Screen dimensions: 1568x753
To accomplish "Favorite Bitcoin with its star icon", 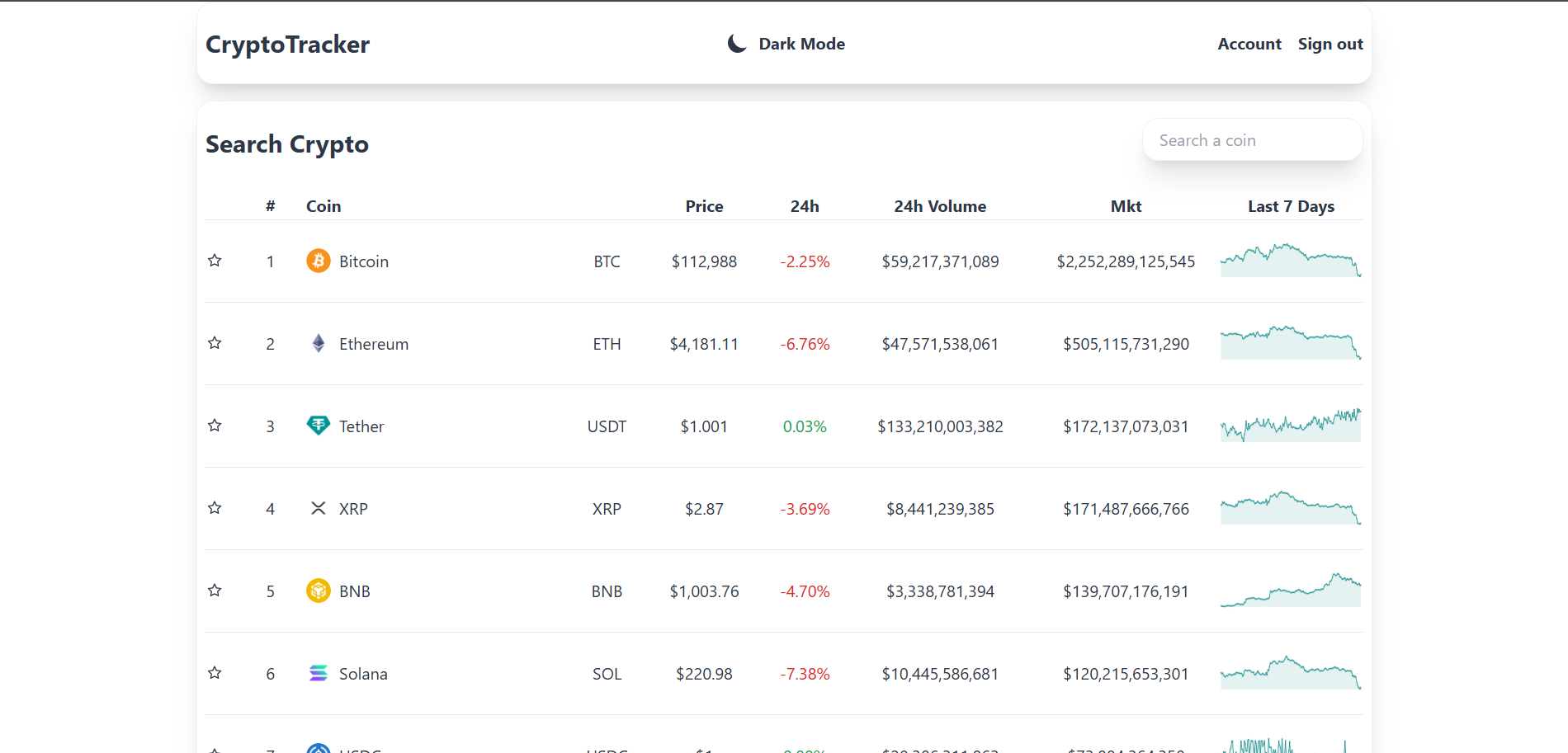I will click(x=215, y=261).
